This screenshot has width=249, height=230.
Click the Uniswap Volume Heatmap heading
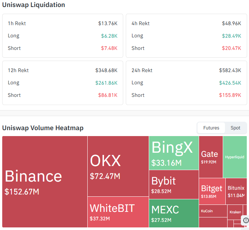pos(43,128)
